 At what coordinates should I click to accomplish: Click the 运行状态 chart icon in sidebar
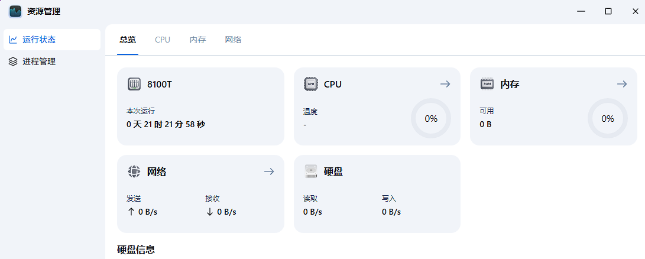pos(13,40)
